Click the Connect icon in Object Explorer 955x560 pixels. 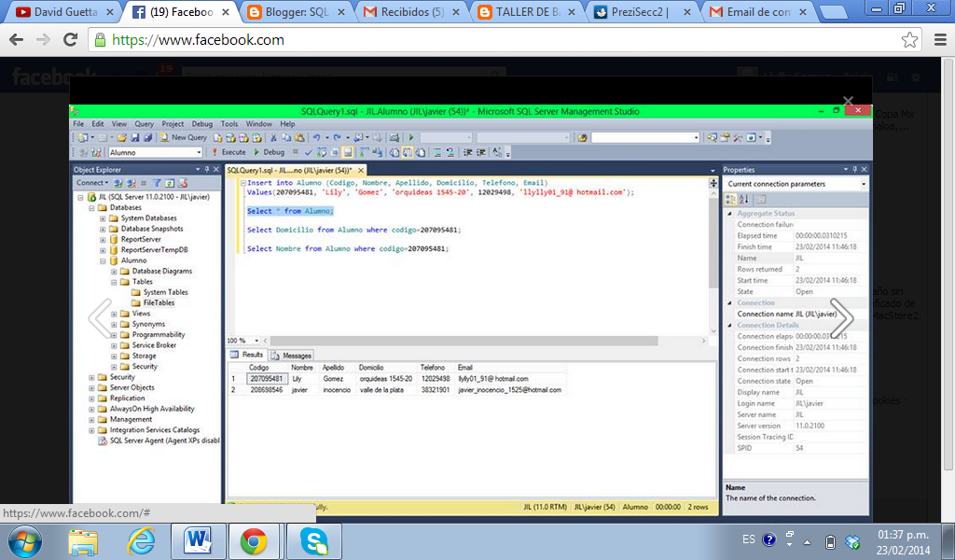(91, 182)
